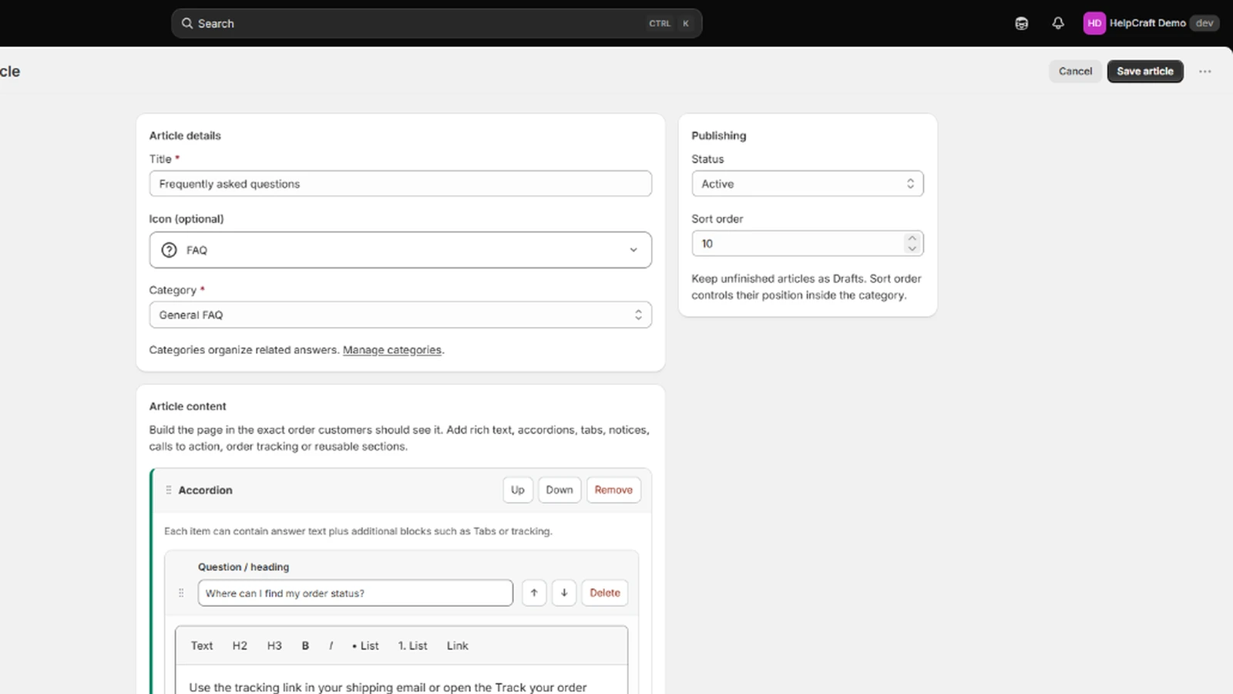Delete the order status question

(x=605, y=593)
